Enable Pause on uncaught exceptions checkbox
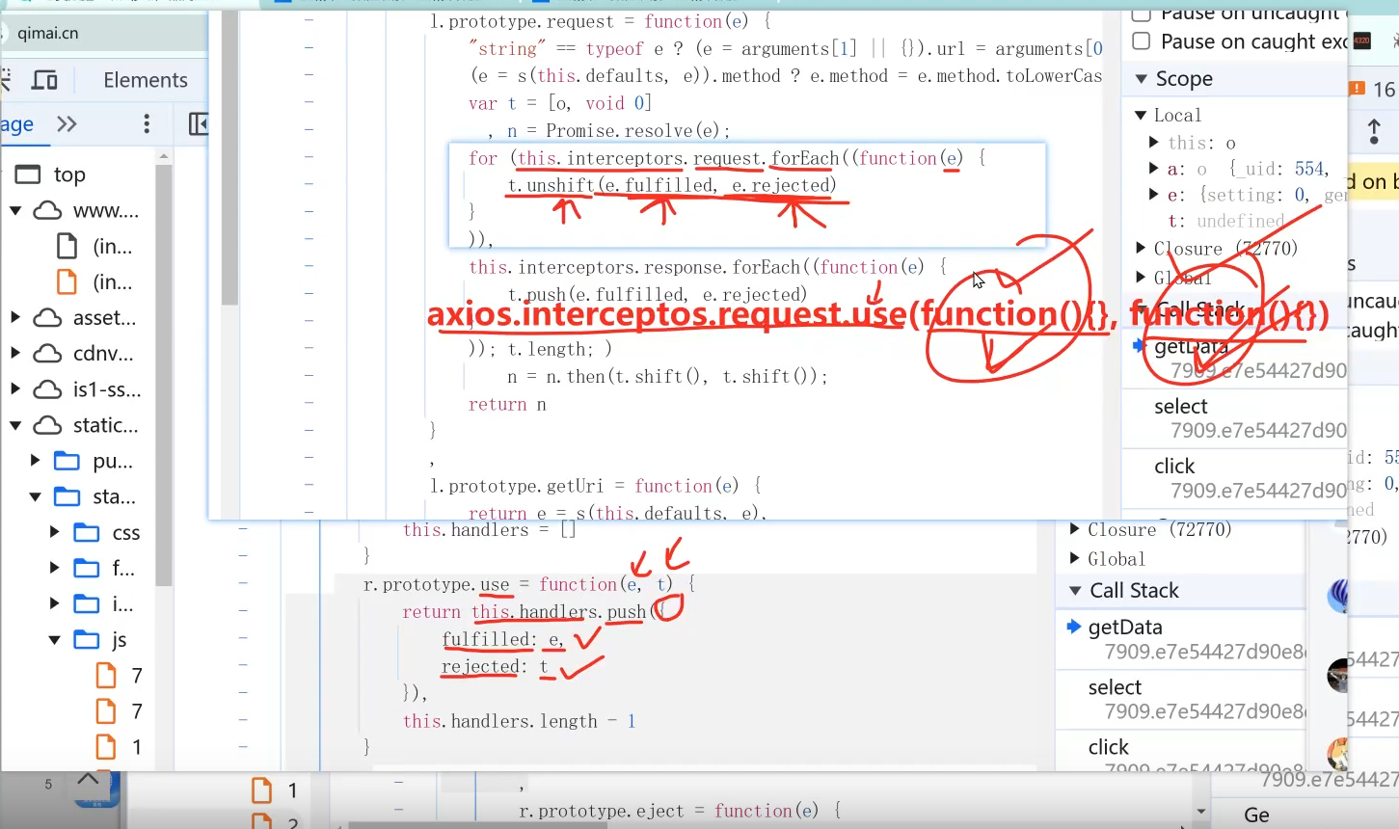 1142,13
